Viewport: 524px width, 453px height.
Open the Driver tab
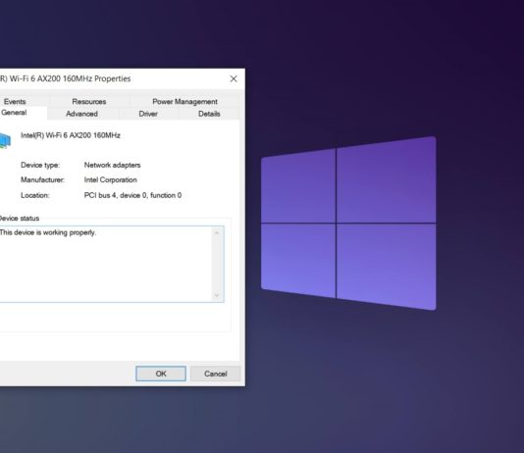click(x=148, y=114)
